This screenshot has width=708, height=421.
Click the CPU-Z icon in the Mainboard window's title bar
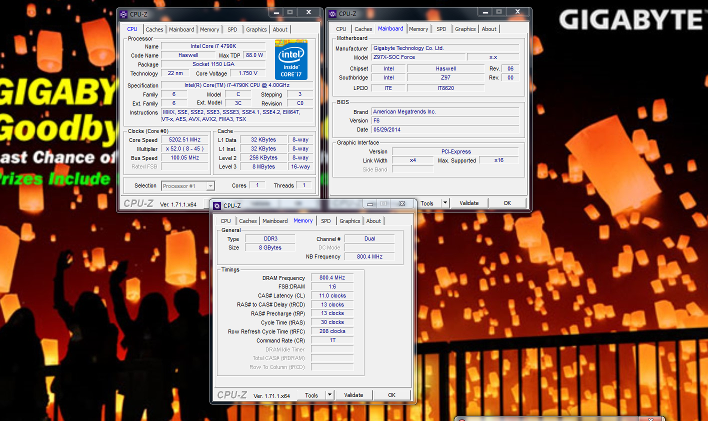pyautogui.click(x=333, y=13)
